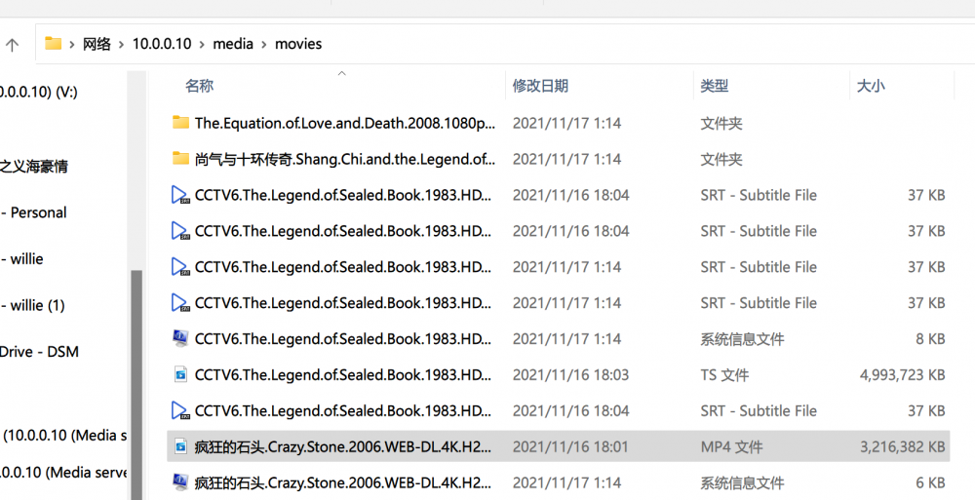This screenshot has width=975, height=500.
Task: Click the folder icon of the Shang.Chi row
Action: 180,159
